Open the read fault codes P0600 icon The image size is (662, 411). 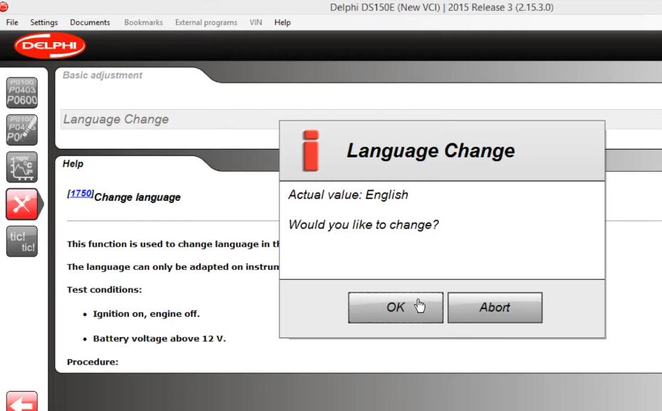coord(22,93)
